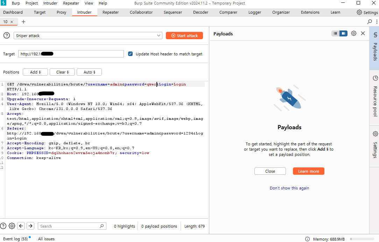379x242 pixels.
Task: Go to previous search match arrow
Action: pos(21,226)
